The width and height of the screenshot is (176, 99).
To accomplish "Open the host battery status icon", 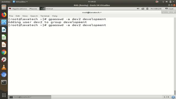I will point(170,2).
